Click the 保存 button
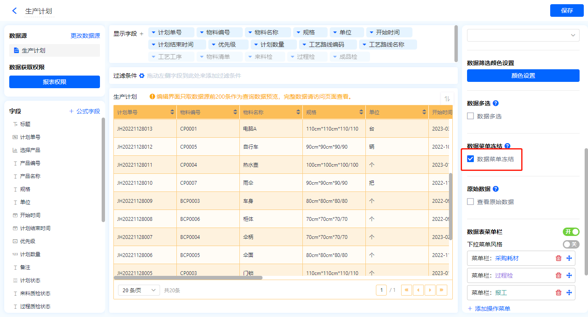Image resolution: width=588 pixels, height=317 pixels. pyautogui.click(x=567, y=10)
